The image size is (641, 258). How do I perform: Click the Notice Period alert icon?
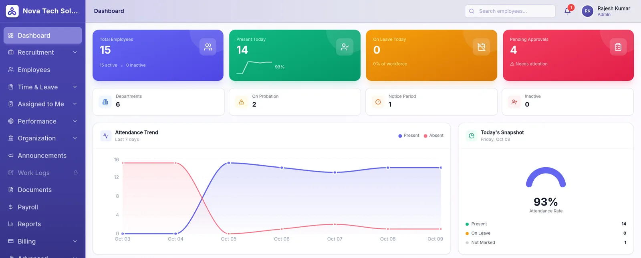[x=378, y=102]
